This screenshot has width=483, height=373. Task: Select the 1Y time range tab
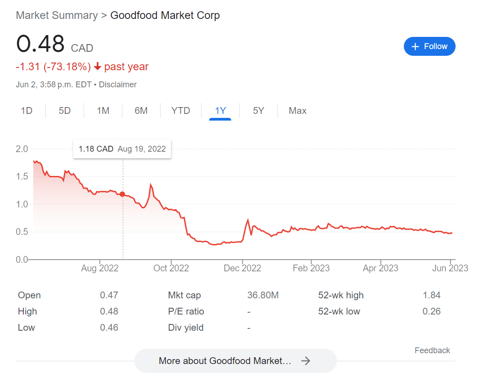[x=220, y=111]
